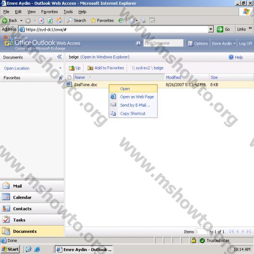
Task: Click Add to Favorites in toolbar
Action: click(x=106, y=68)
